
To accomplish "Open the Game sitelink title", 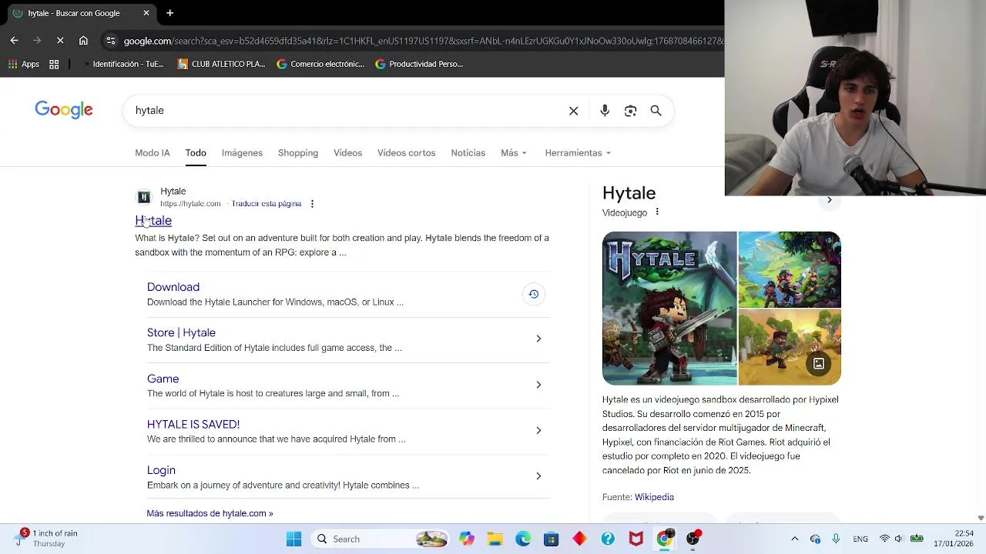I will (163, 379).
